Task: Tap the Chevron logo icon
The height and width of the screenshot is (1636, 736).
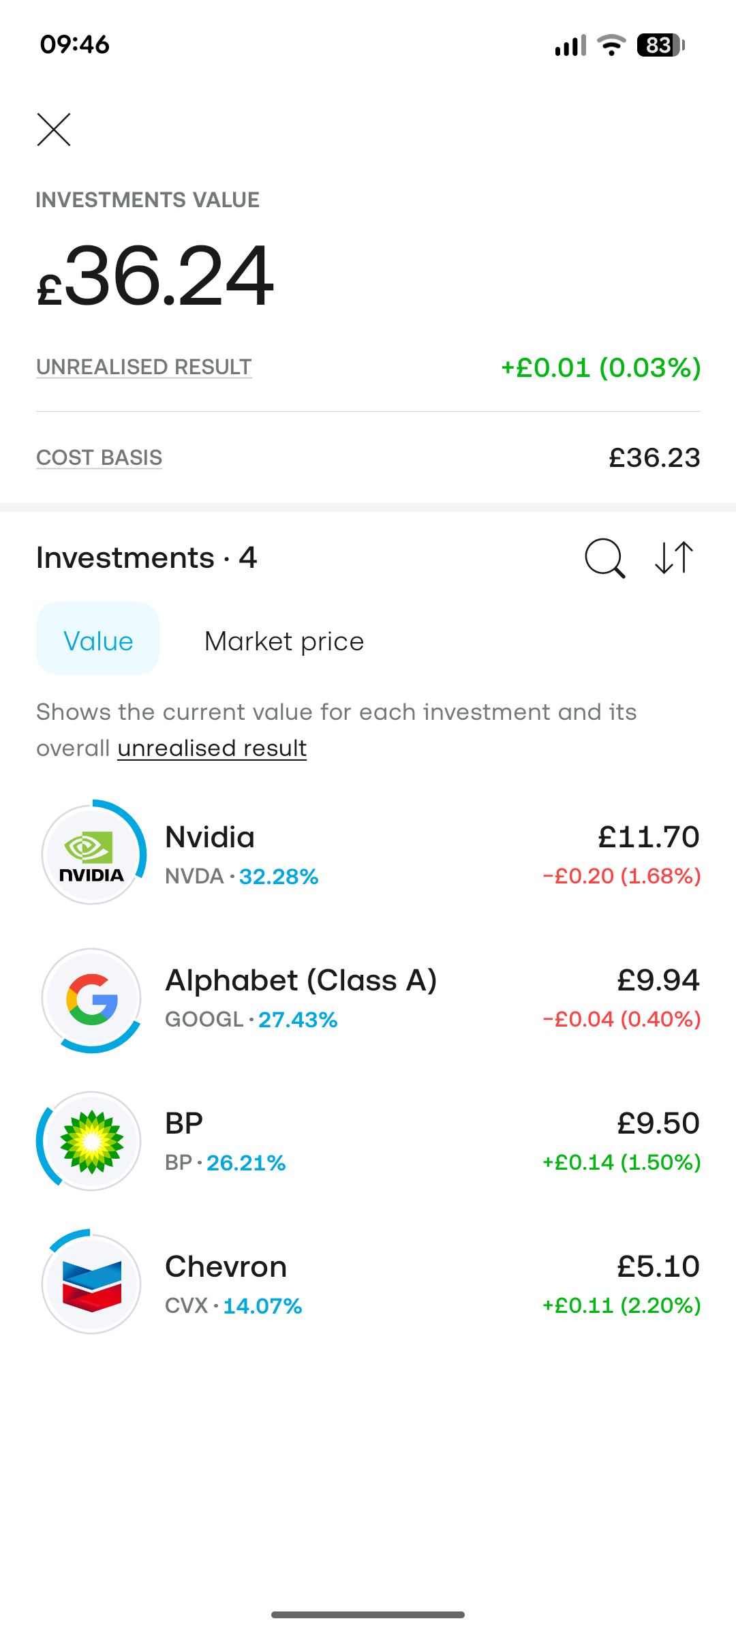Action: [92, 1284]
